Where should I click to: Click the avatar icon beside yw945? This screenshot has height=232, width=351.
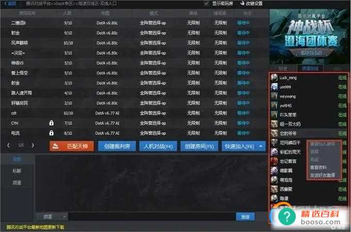pyautogui.click(x=274, y=105)
